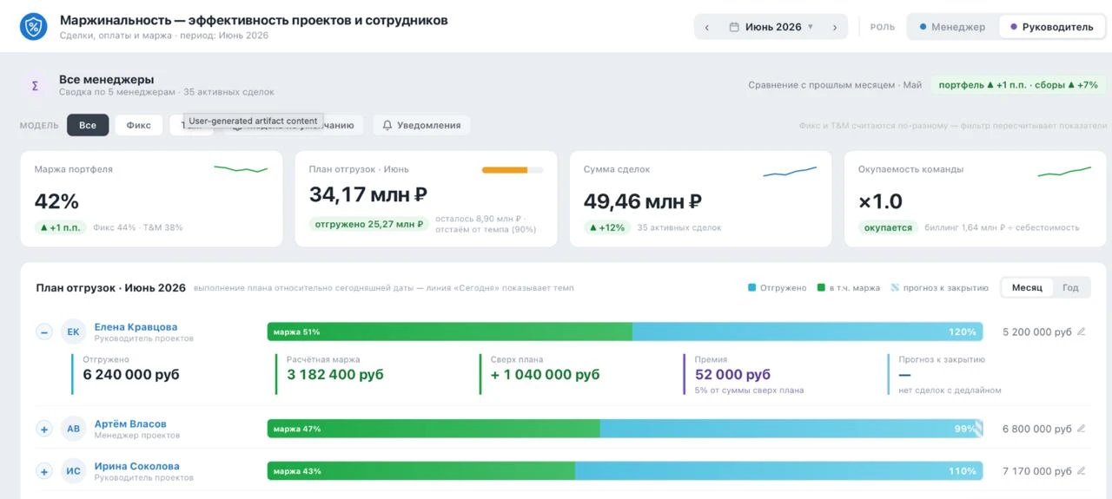Open the Сумма сделок 49,46 млн ₽ card
This screenshot has width=1112, height=499.
701,199
